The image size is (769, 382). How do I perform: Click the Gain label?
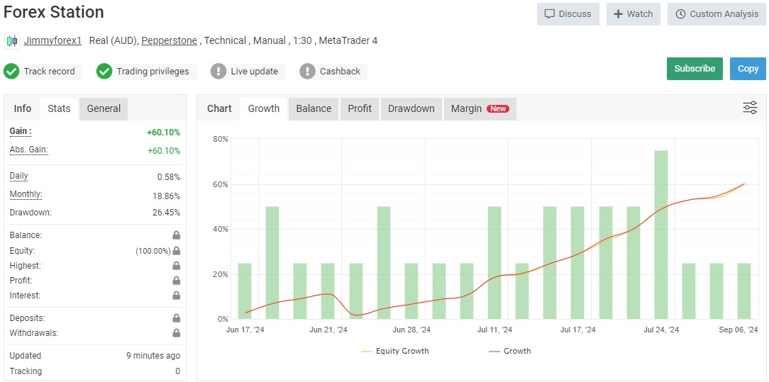(21, 131)
